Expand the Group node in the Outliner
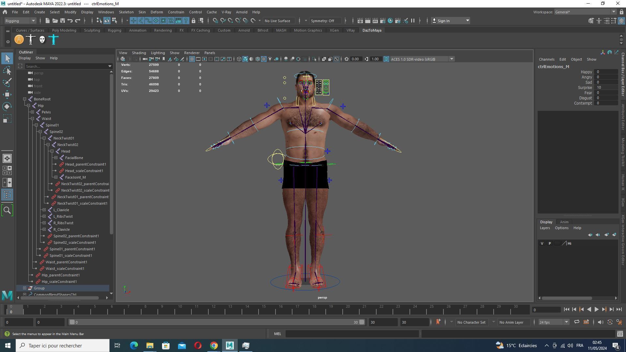This screenshot has width=626, height=352. pyautogui.click(x=25, y=288)
